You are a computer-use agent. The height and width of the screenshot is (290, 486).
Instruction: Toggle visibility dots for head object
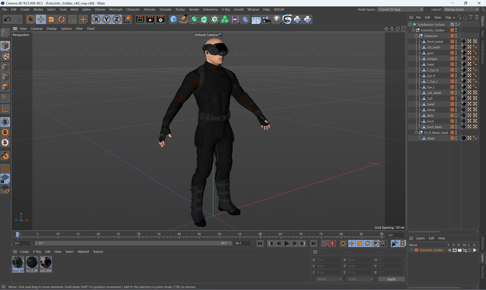pos(456,64)
